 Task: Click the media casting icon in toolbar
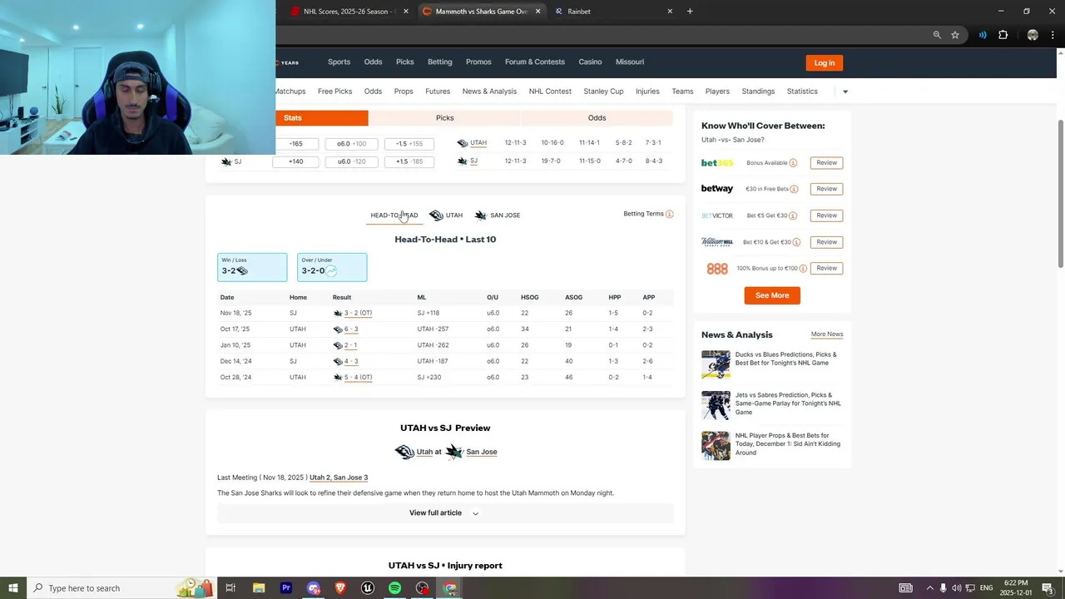point(983,35)
